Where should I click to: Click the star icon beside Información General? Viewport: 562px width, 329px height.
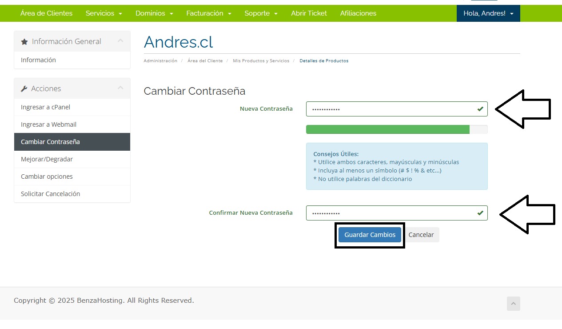(24, 41)
